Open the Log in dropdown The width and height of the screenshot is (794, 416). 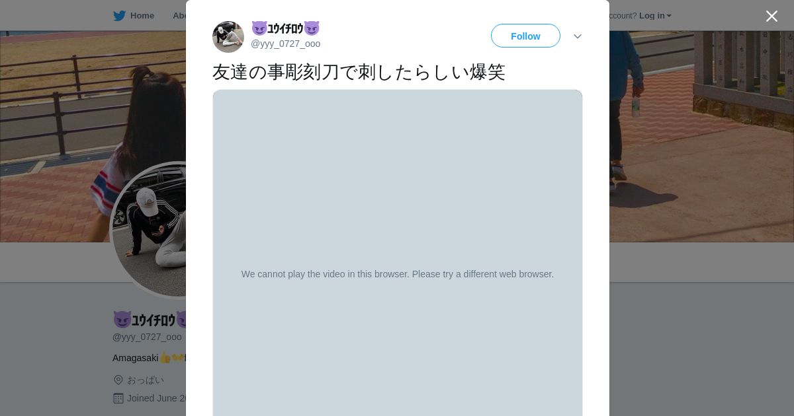point(655,16)
